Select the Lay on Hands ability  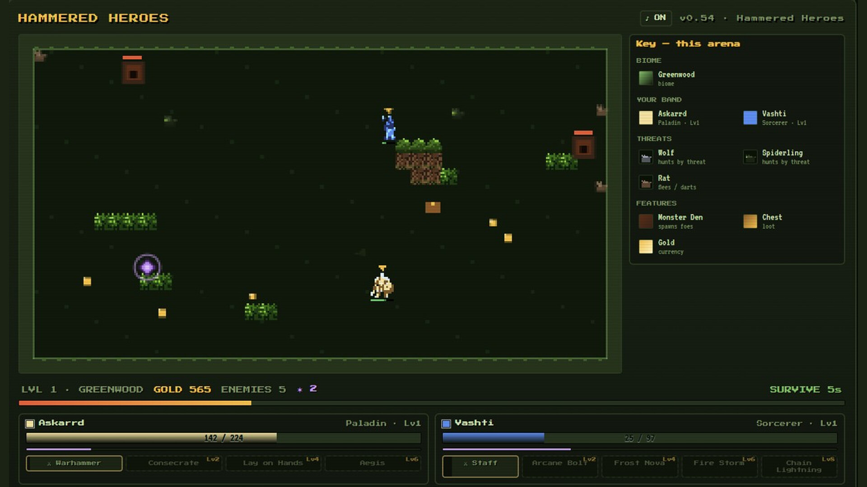[273, 463]
